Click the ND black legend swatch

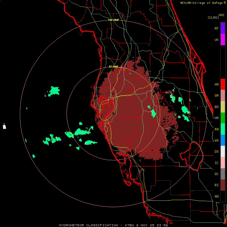223,196
